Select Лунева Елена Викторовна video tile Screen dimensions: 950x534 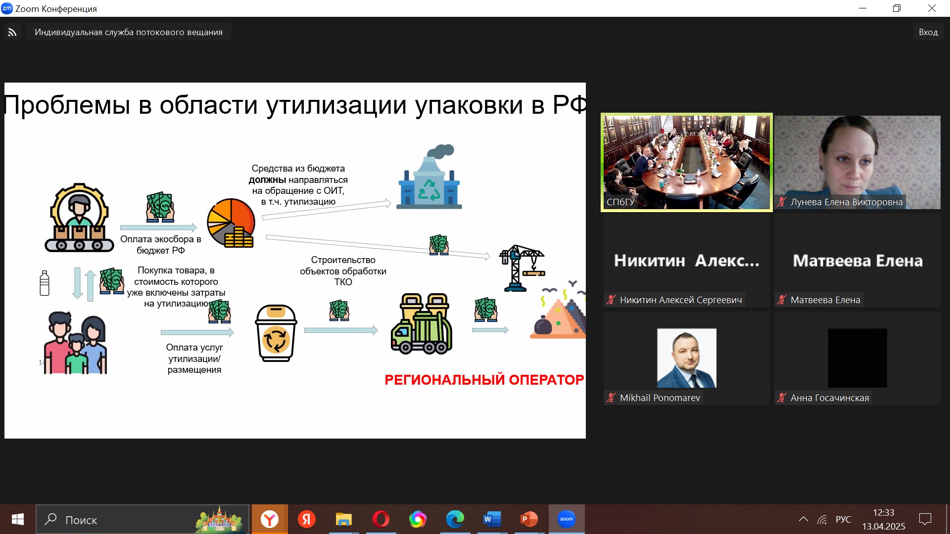tap(857, 162)
